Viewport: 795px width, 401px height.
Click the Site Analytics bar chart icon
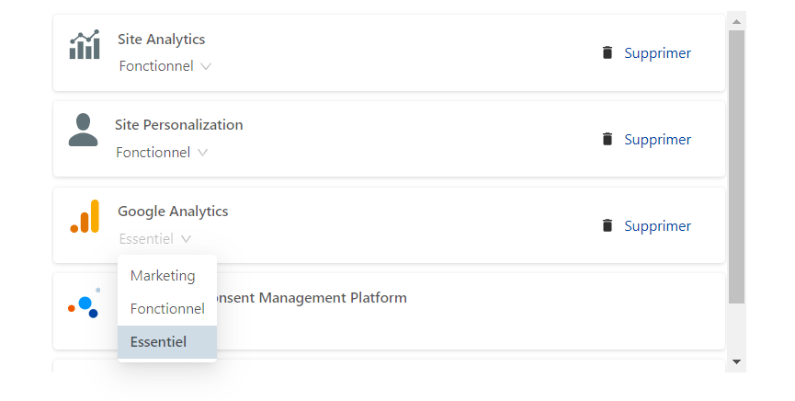pos(85,45)
